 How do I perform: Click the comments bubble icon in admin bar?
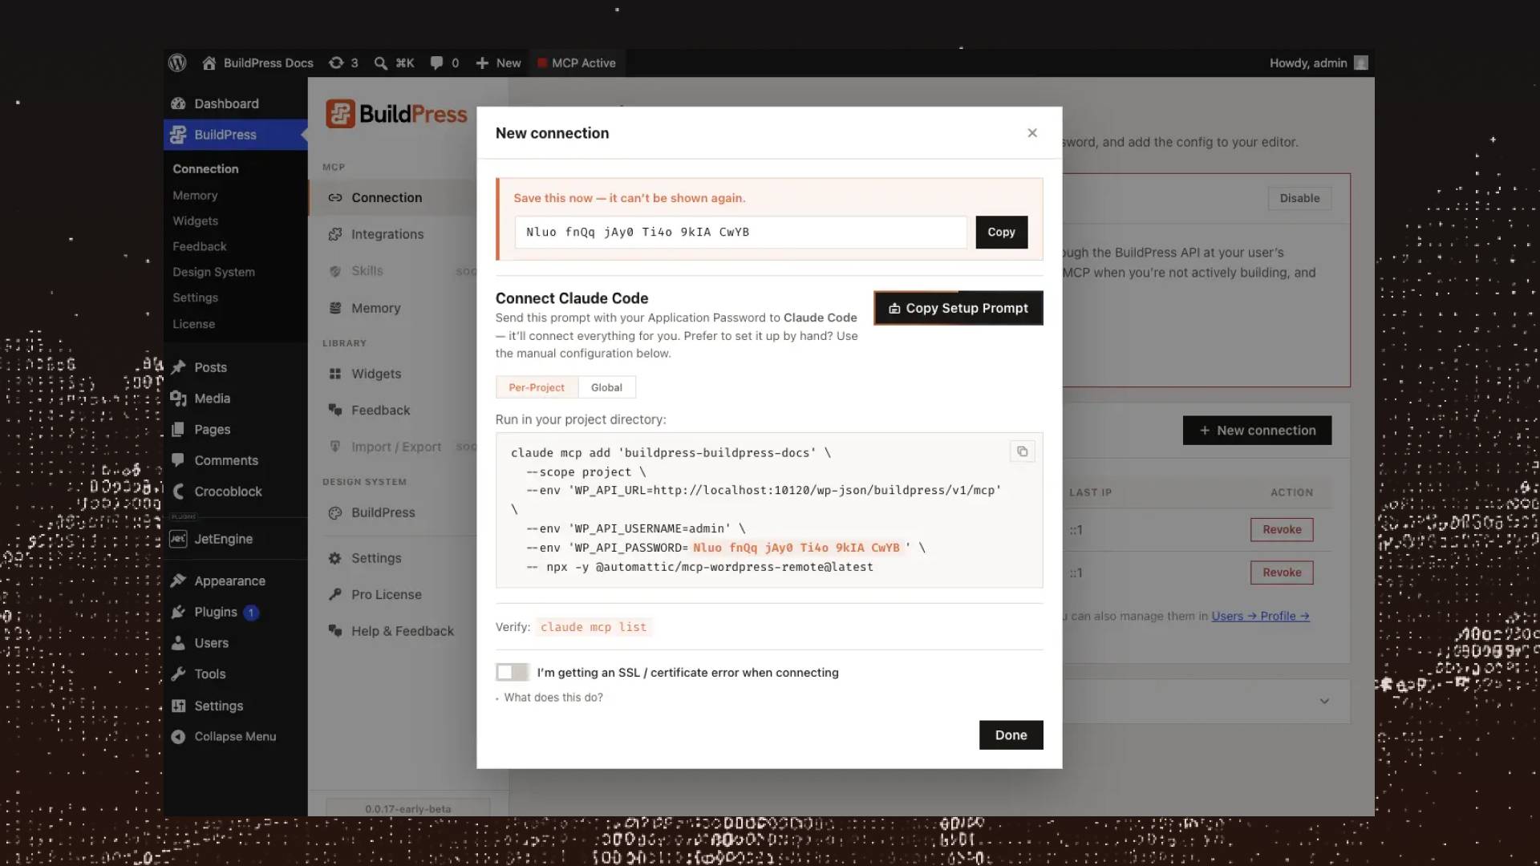(436, 63)
